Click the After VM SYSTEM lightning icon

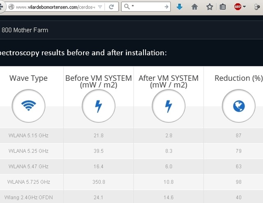click(x=168, y=106)
